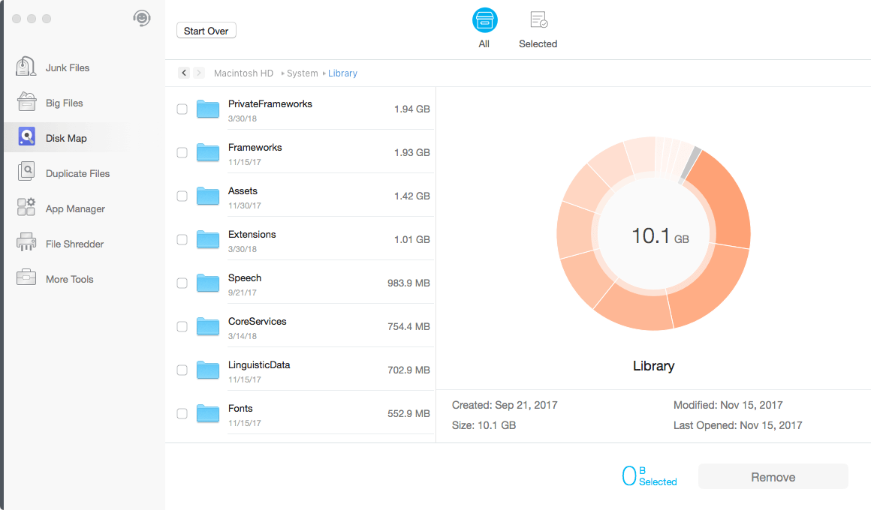The height and width of the screenshot is (510, 871).
Task: Launch the App Manager tool
Action: click(26, 208)
